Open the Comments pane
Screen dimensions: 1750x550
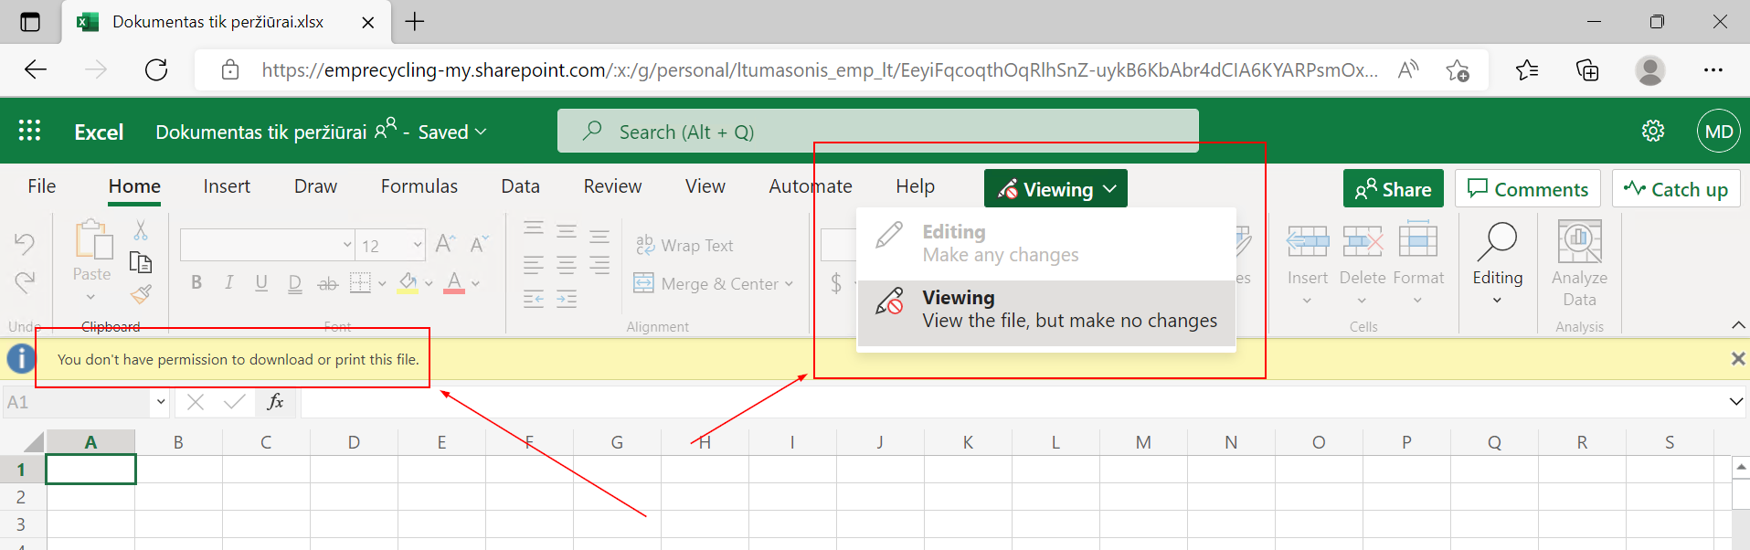(1527, 189)
